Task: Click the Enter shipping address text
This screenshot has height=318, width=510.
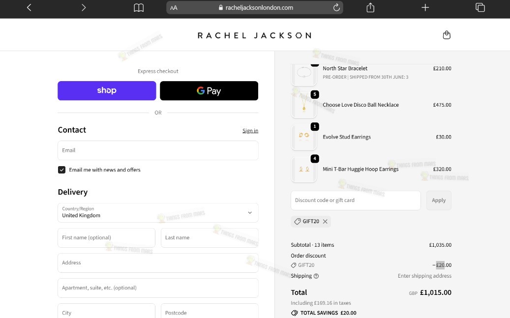Action: (424, 276)
